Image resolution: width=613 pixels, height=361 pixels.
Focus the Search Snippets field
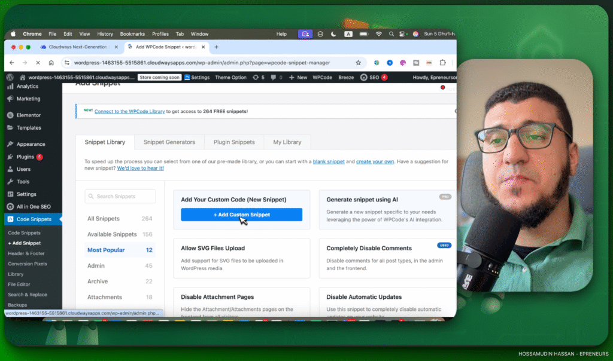coord(120,196)
